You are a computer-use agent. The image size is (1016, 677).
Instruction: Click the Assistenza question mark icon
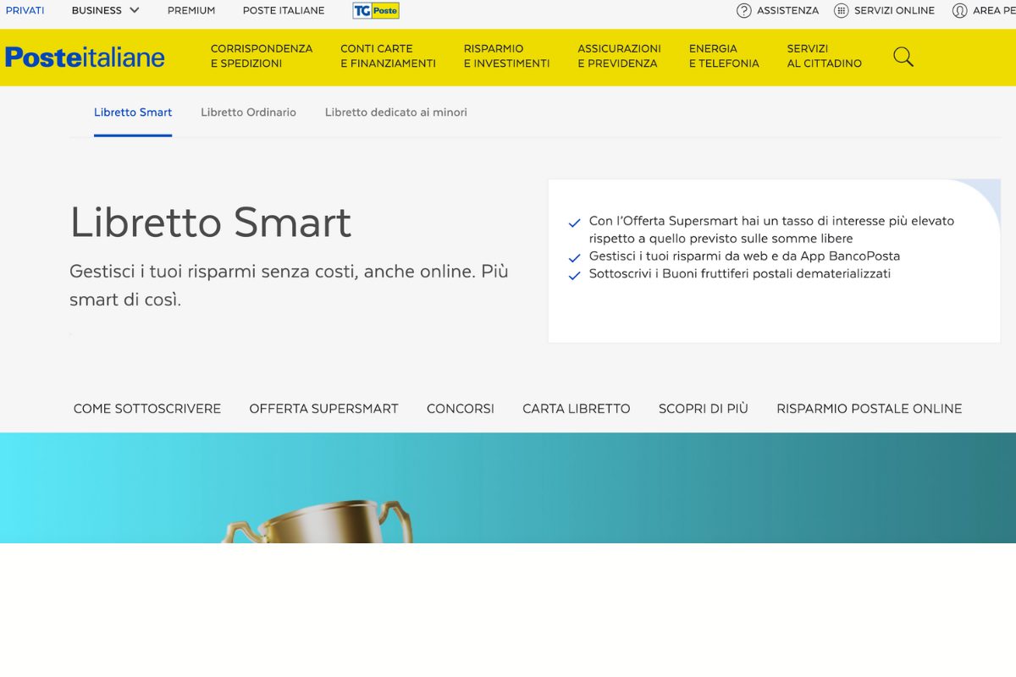click(743, 11)
